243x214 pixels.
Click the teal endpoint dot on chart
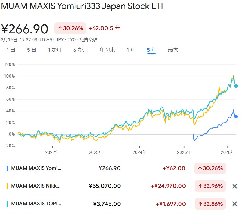point(236,86)
